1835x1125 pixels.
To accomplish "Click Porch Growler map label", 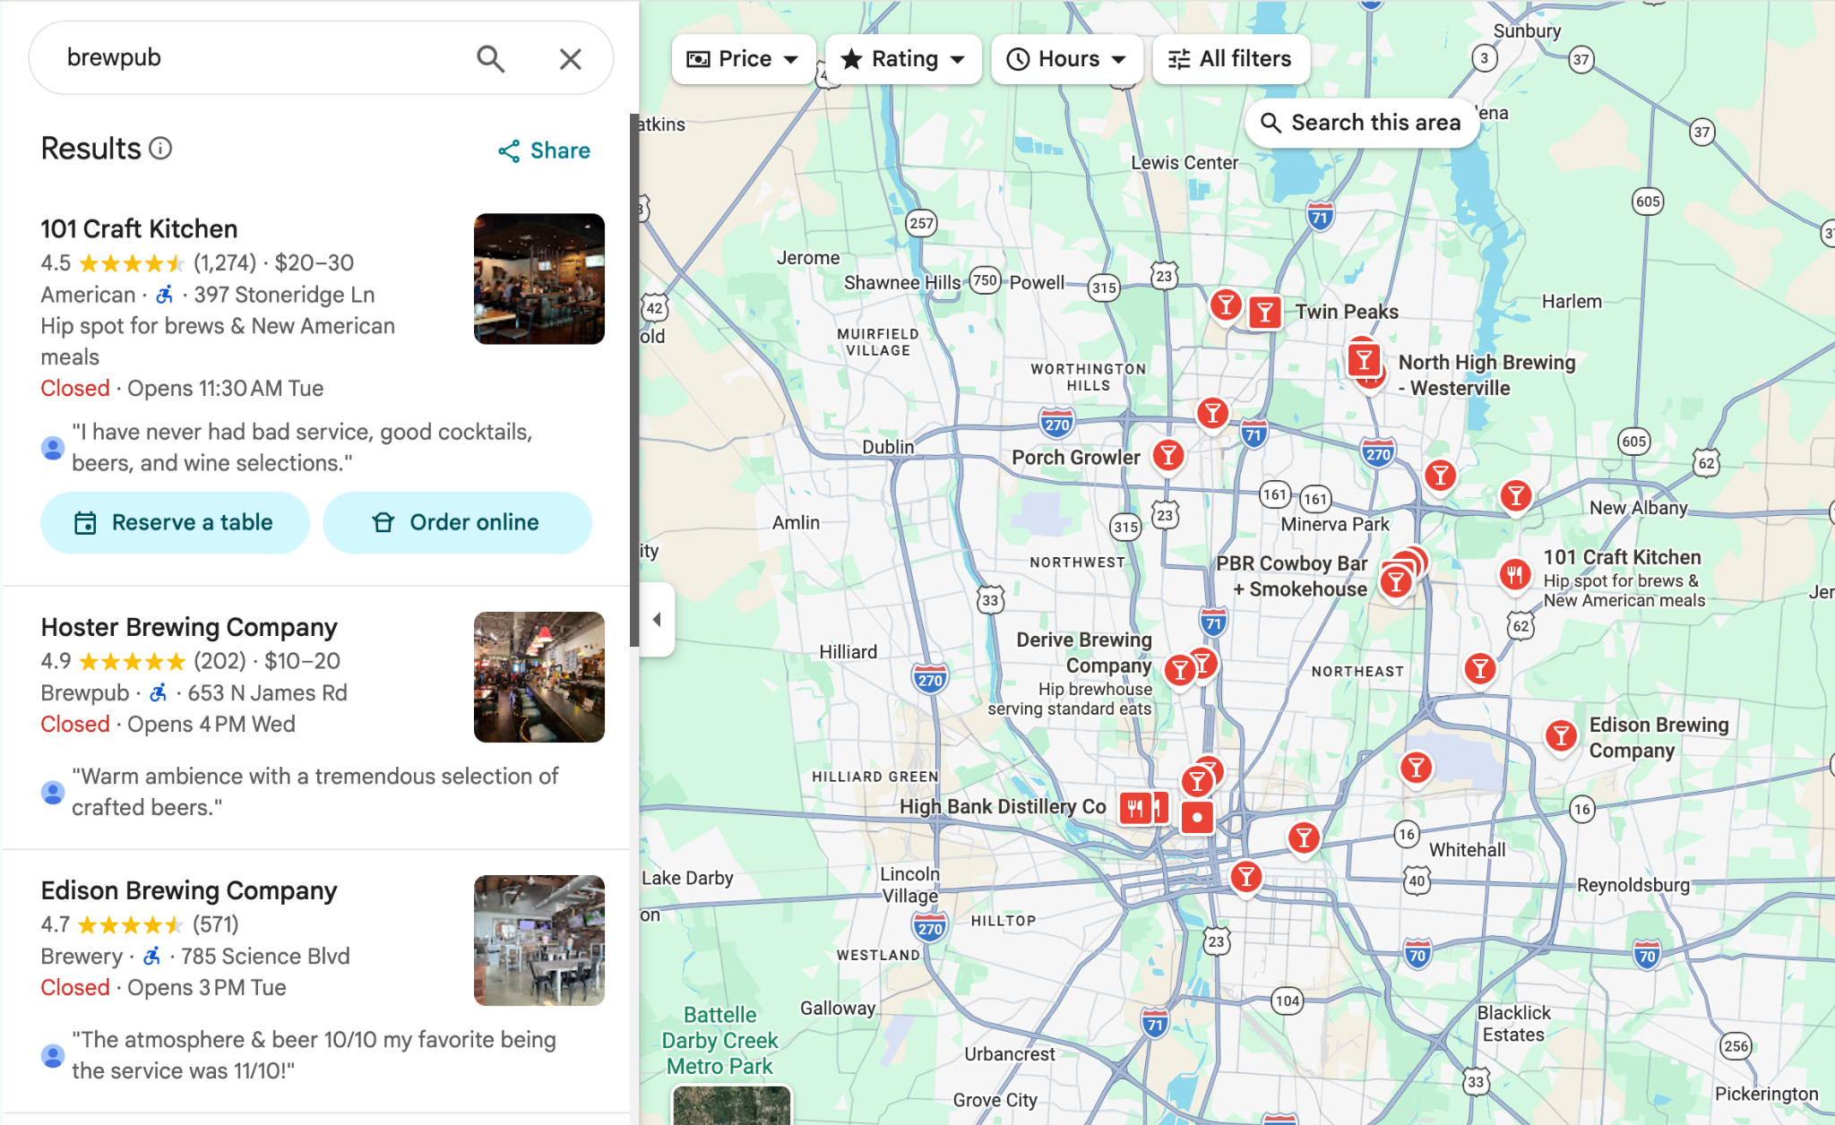I will [1076, 458].
